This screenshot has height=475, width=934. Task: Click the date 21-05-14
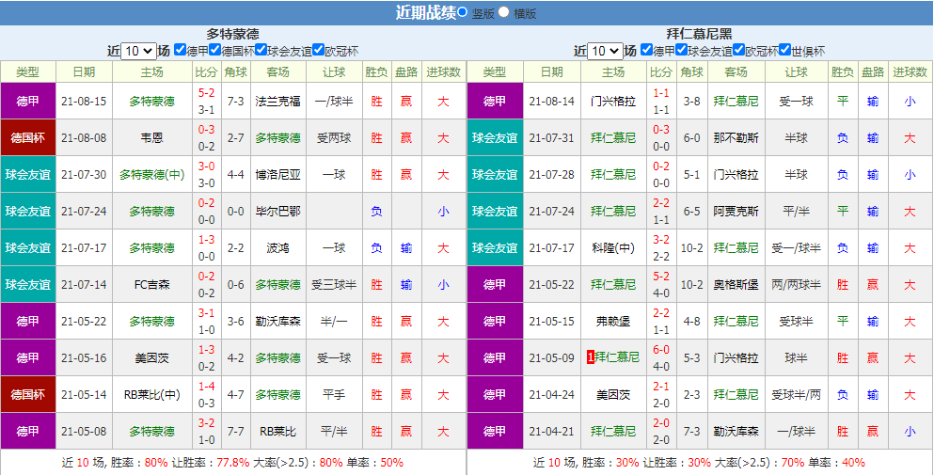[x=84, y=394]
